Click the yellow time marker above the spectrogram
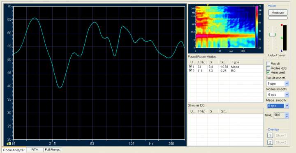 click(208, 5)
